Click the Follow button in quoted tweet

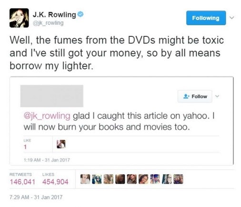point(195,96)
